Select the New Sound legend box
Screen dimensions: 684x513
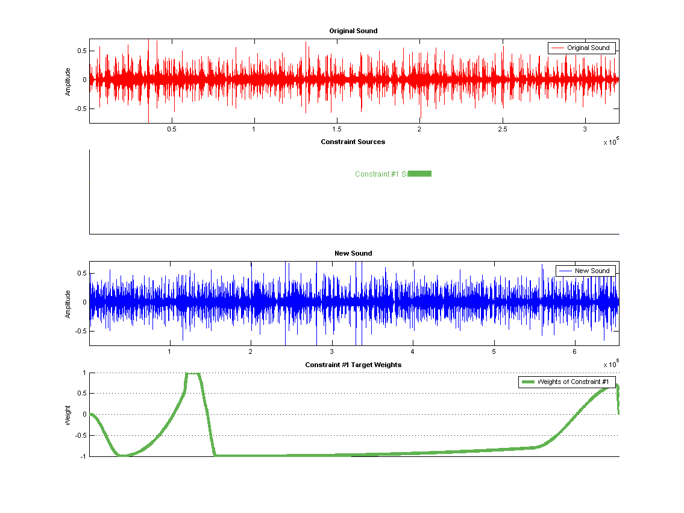[585, 271]
